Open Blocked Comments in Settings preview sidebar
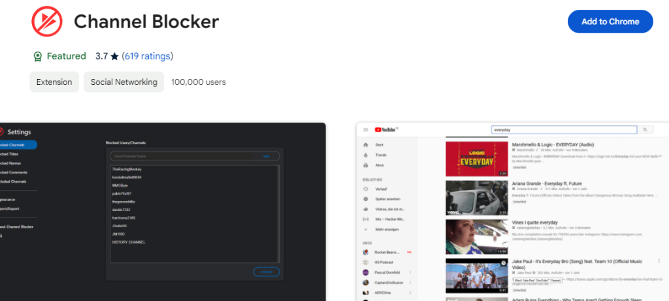669x301 pixels. coord(13,172)
